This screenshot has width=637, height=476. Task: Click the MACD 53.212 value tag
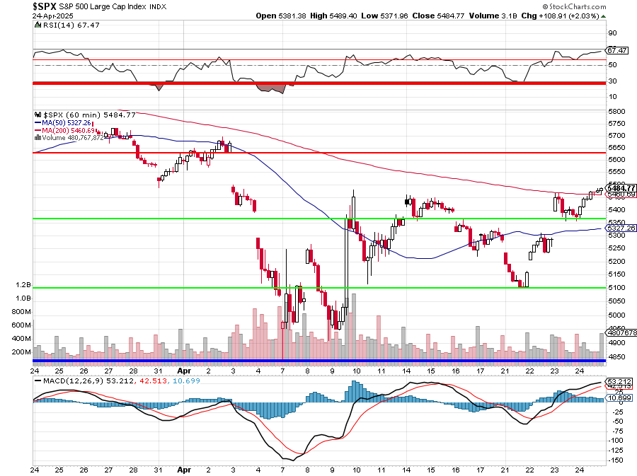(x=618, y=381)
